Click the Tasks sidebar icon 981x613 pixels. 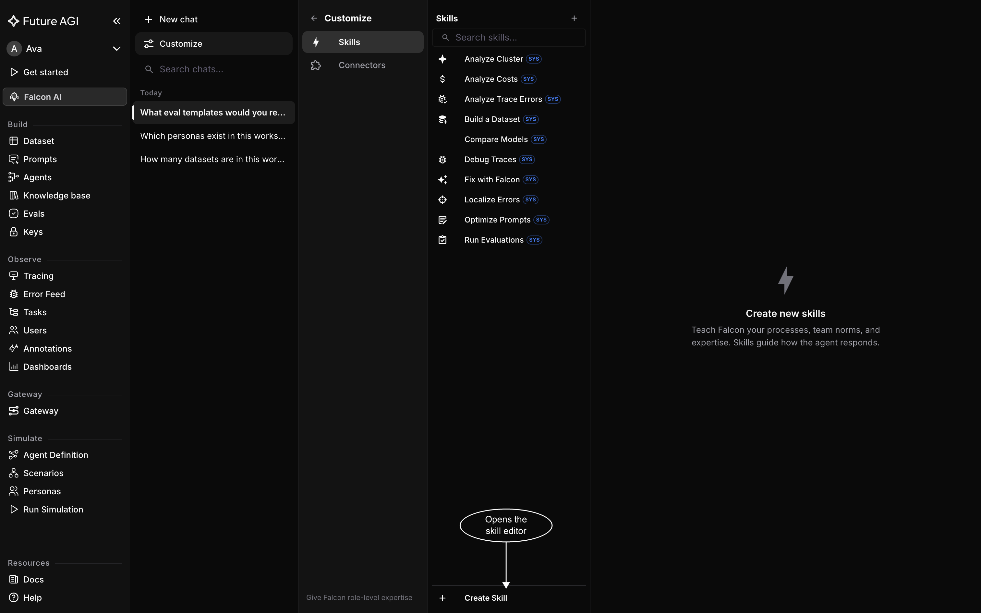(x=13, y=312)
